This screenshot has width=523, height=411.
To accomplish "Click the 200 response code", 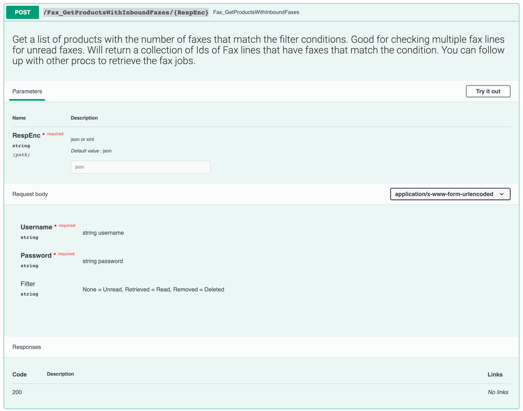I will (x=17, y=392).
